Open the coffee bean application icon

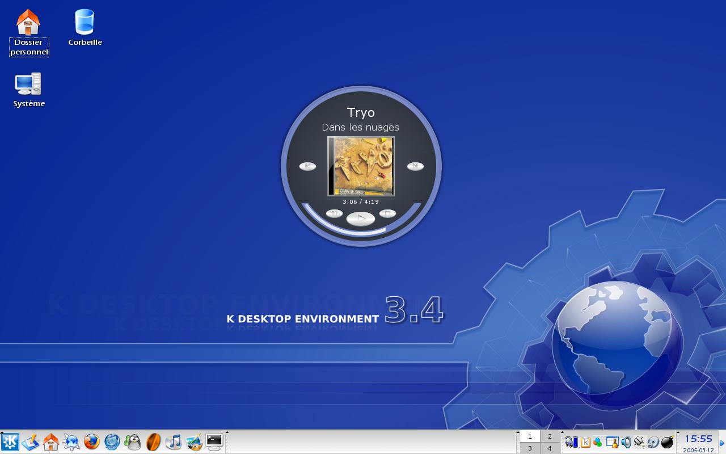(153, 442)
